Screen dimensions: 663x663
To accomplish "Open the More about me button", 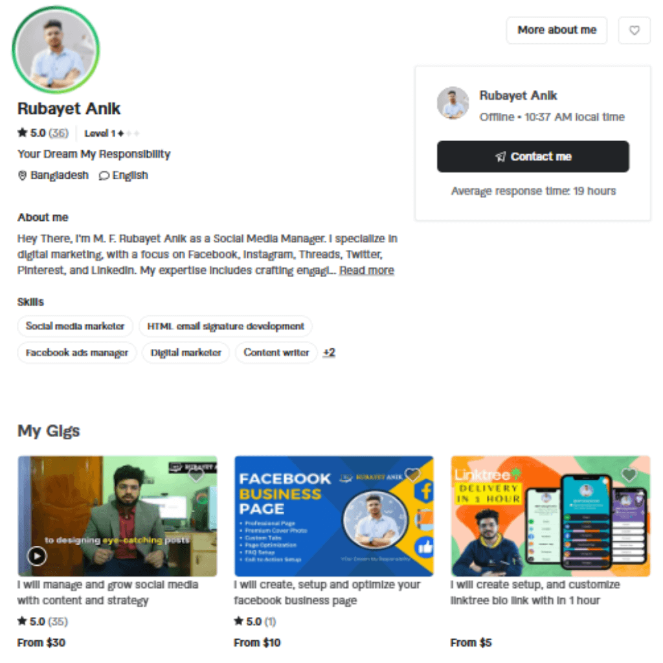I will click(556, 30).
